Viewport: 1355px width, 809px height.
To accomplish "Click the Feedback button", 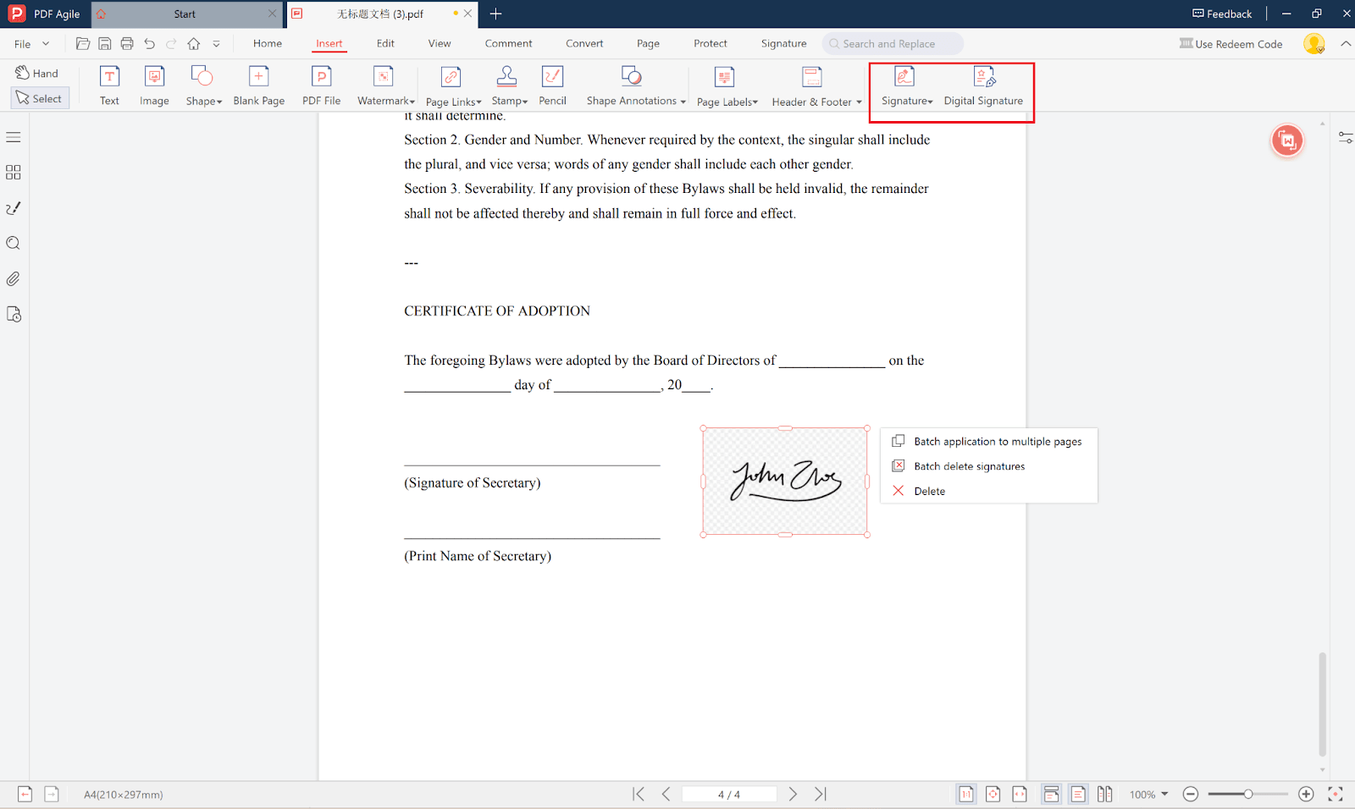I will coord(1222,14).
